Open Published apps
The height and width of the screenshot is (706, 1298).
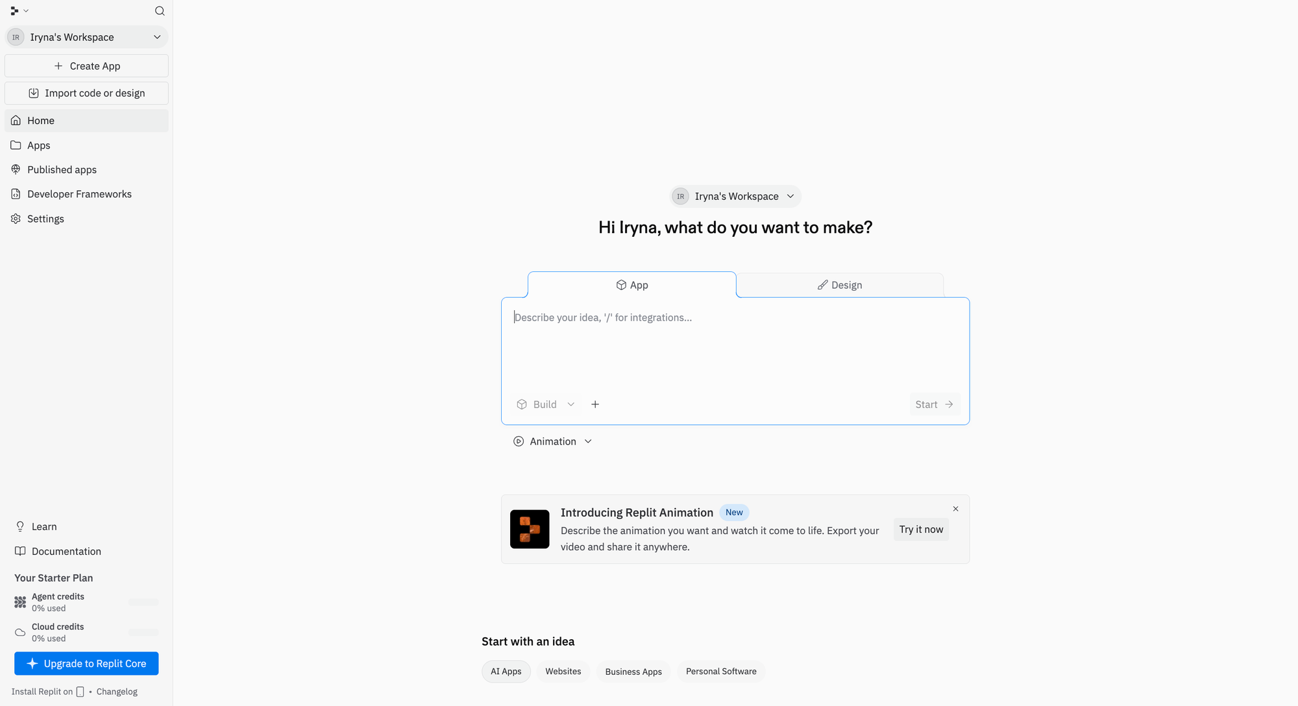(61, 169)
